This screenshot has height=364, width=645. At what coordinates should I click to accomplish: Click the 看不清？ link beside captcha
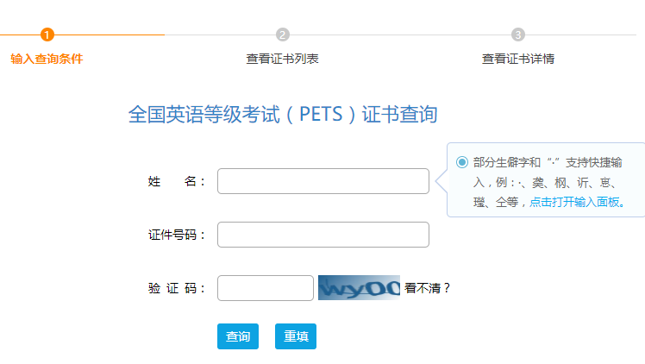coord(428,288)
